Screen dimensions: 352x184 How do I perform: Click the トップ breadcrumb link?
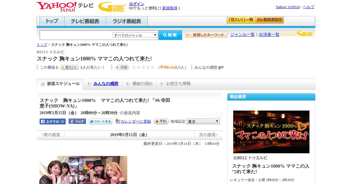42,45
